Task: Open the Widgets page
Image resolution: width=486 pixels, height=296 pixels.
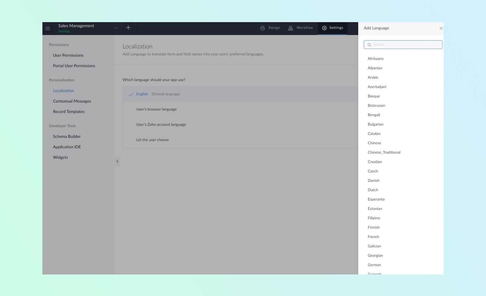Action: (60, 157)
